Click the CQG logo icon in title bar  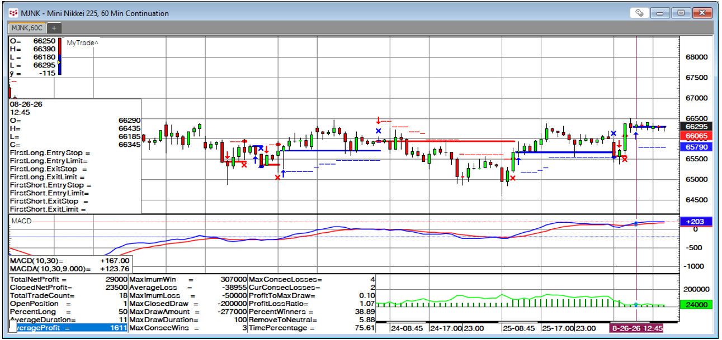(x=14, y=13)
